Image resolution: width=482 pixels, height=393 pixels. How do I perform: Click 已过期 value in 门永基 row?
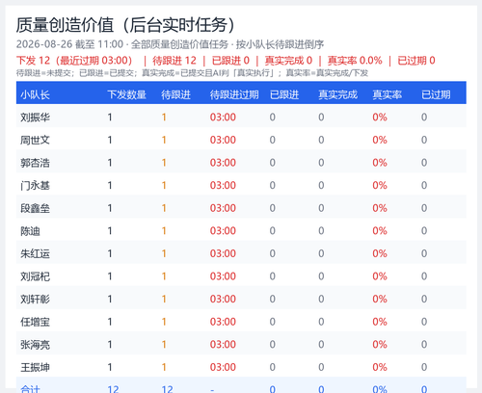tap(424, 185)
